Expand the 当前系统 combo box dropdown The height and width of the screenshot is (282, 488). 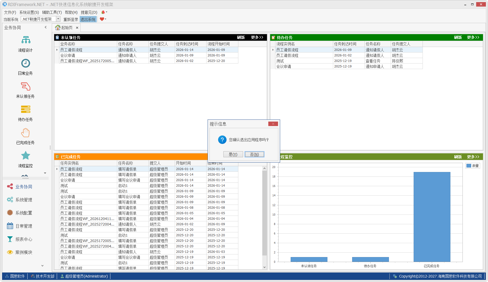58,19
